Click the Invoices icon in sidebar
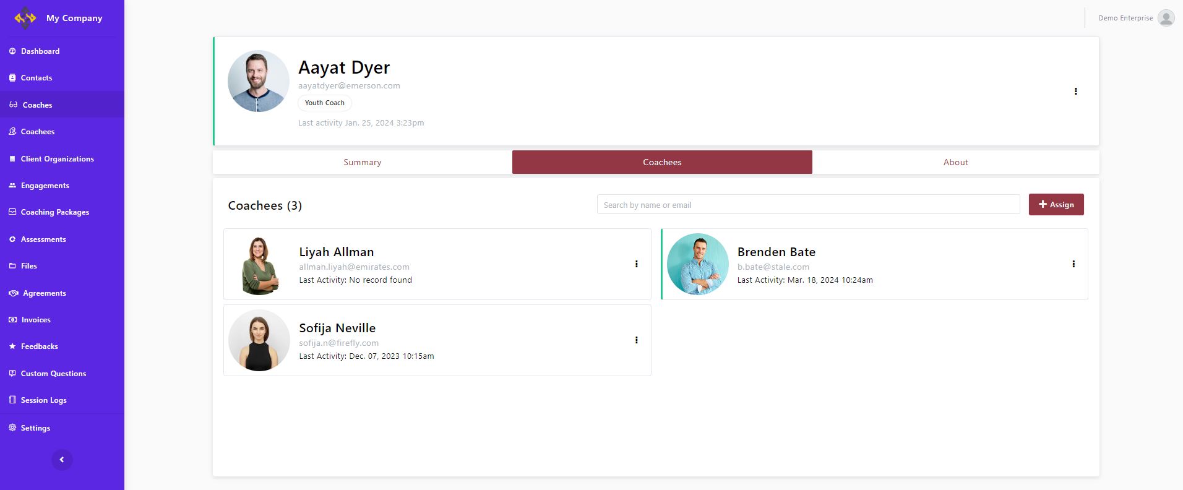 12,320
